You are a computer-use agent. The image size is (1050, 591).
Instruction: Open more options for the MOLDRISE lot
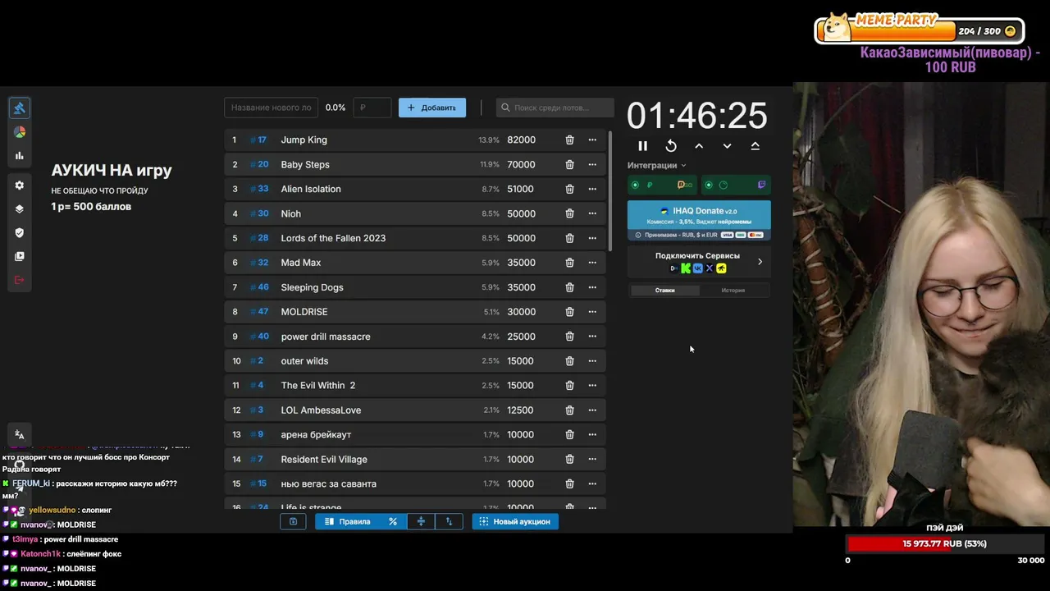(592, 312)
